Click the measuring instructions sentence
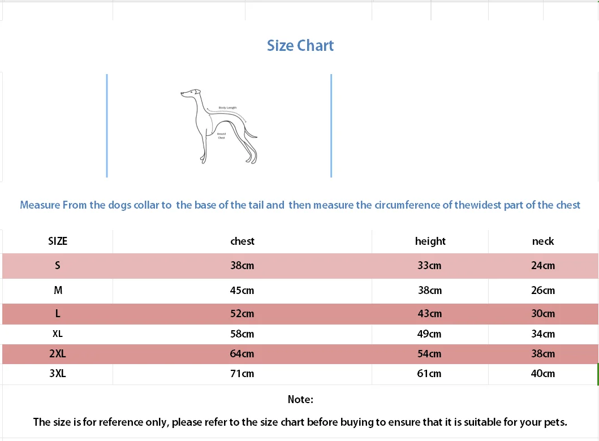This screenshot has height=441, width=599. [300, 205]
